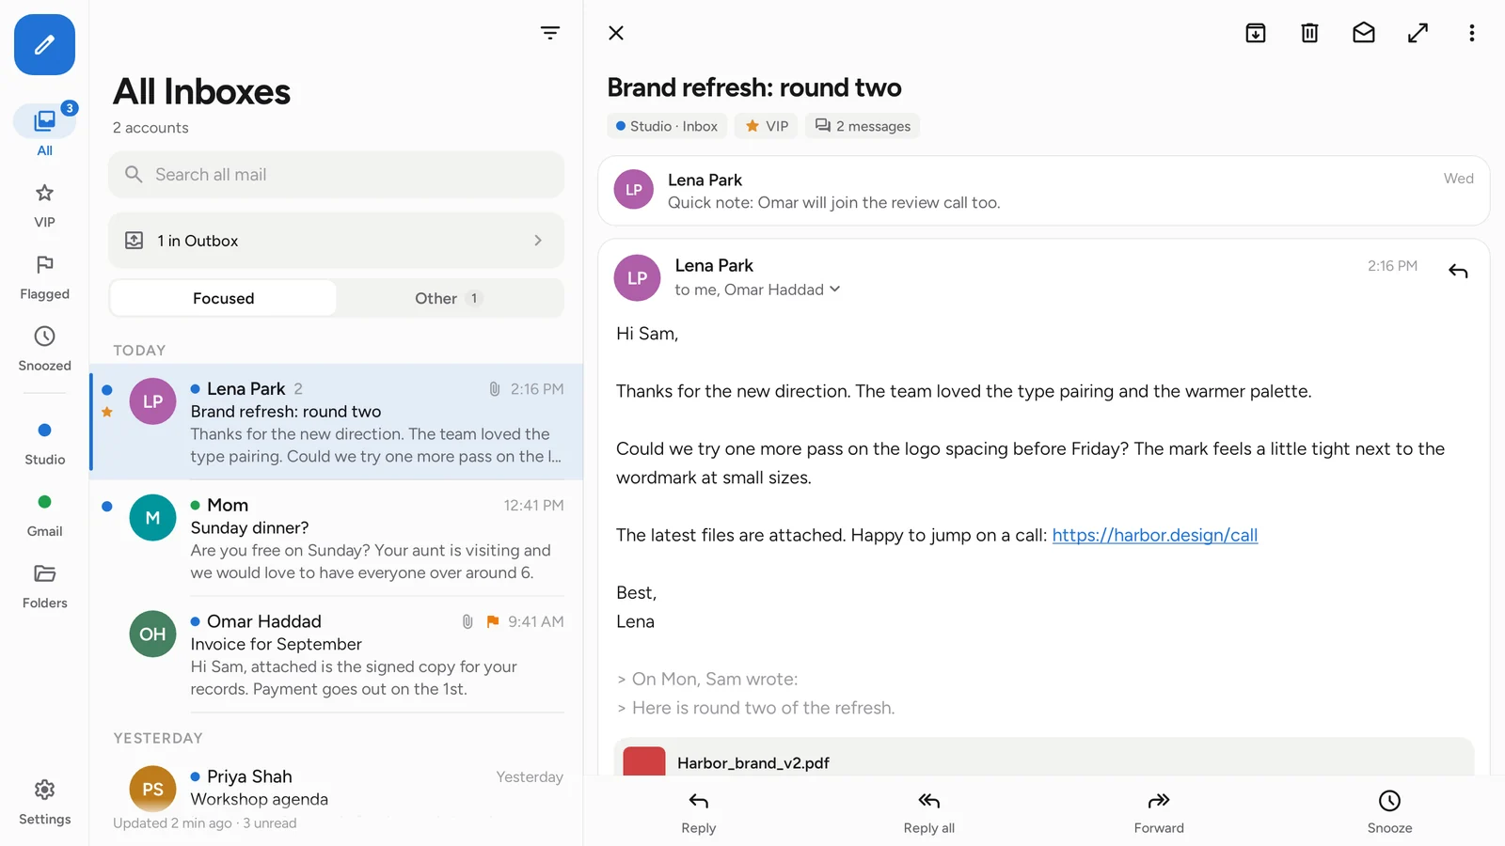Screen dimensions: 1505x846
Task: Select the Gmail account in sidebar
Action: click(44, 515)
